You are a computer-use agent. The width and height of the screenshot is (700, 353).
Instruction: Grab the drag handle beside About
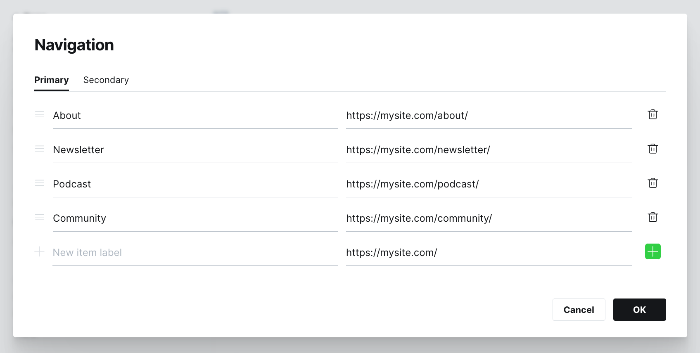coord(39,115)
